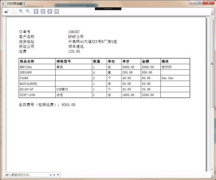Find next match using right arrow
216x180 pixels.
pos(54,175)
